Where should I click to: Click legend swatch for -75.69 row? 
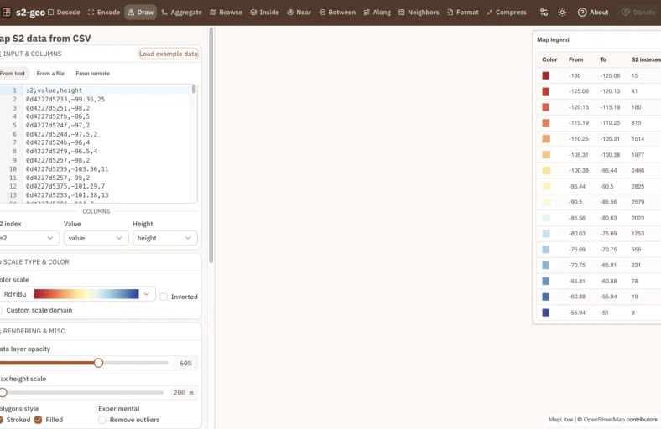pyautogui.click(x=545, y=249)
